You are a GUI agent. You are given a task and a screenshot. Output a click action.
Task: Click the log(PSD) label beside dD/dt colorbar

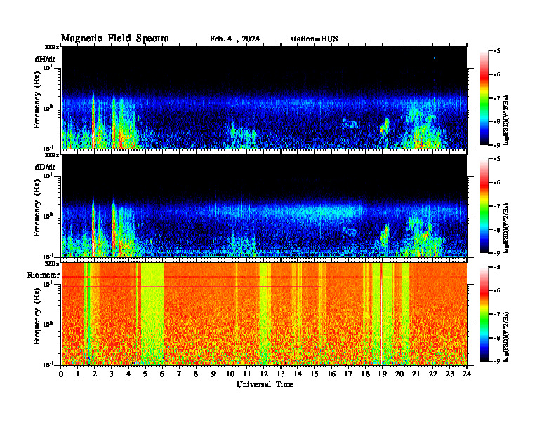click(507, 228)
